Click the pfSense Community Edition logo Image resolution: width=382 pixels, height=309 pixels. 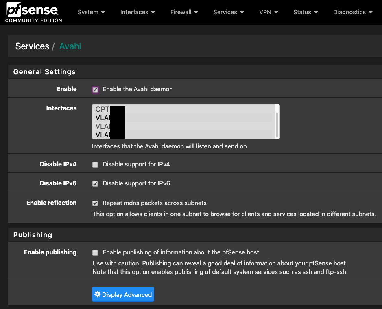[33, 13]
